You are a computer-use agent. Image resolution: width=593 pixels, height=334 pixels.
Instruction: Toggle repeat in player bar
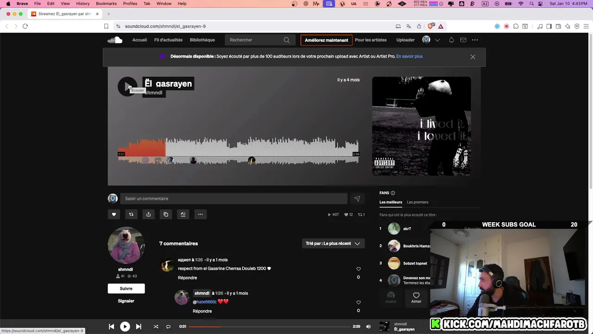(168, 327)
